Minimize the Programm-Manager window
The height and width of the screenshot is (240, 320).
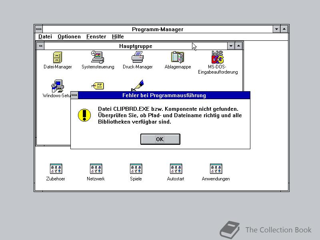276,29
